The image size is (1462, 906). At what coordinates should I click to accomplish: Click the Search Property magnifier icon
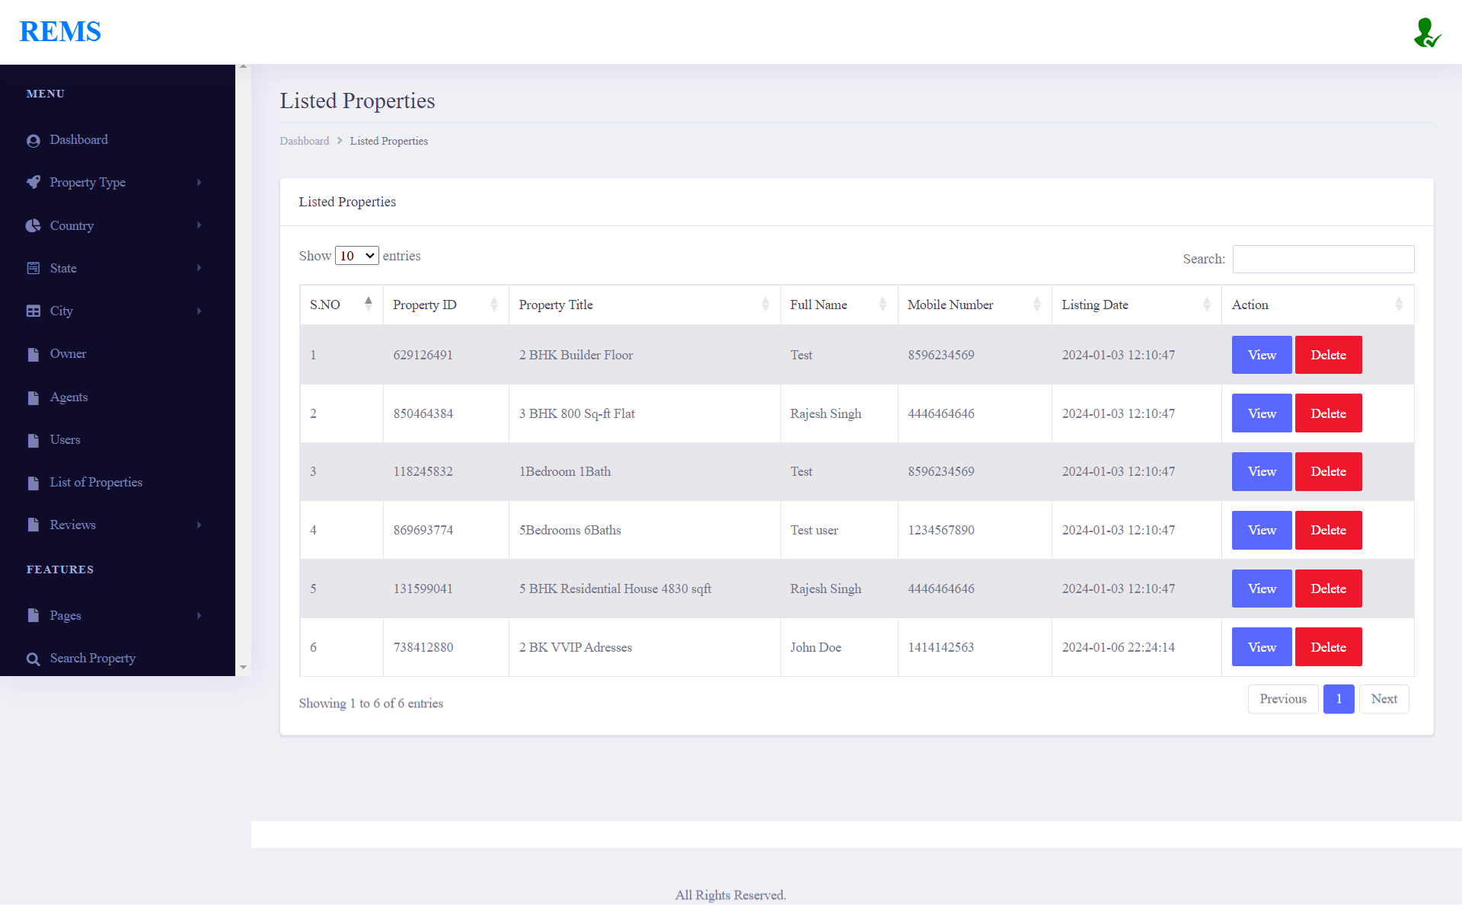click(34, 659)
